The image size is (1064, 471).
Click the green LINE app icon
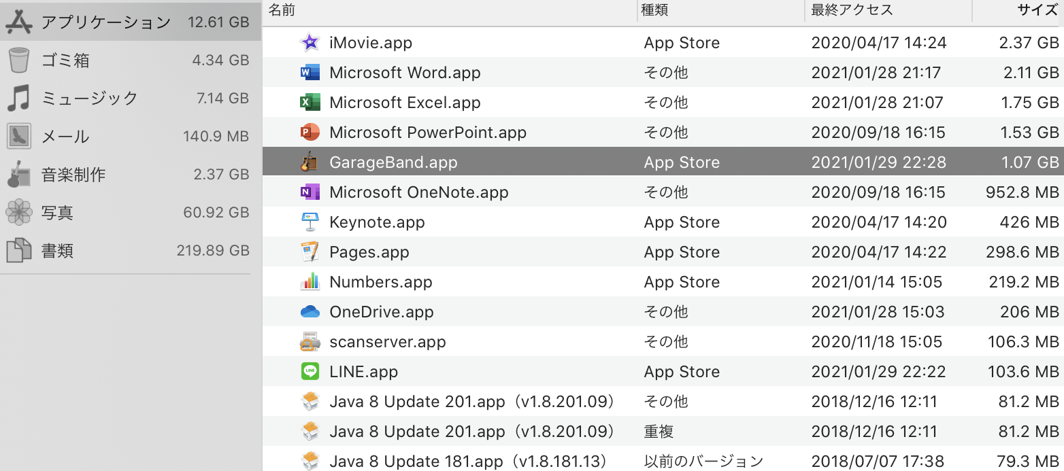point(310,372)
